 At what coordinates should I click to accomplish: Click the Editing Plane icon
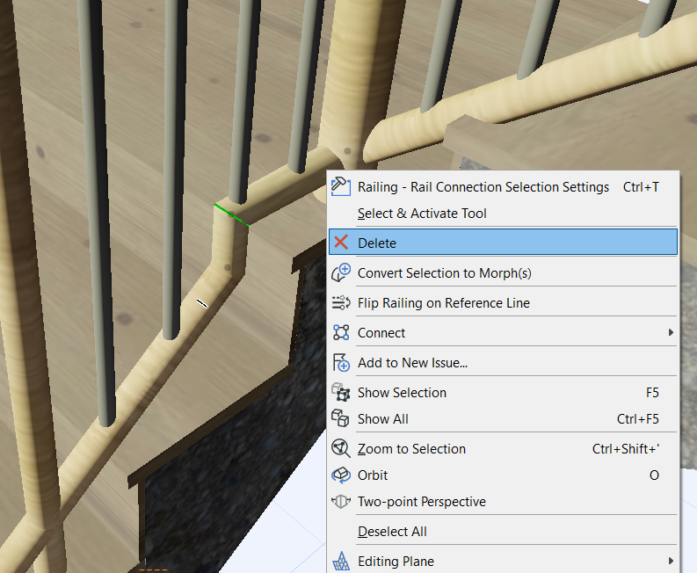[341, 561]
